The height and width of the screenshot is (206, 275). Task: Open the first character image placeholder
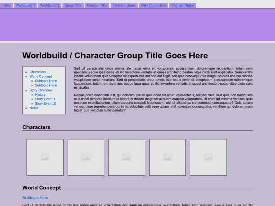pyautogui.click(x=45, y=158)
